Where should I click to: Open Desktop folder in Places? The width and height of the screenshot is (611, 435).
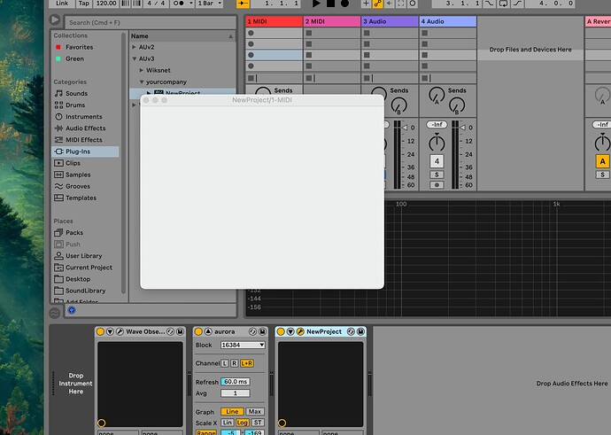coord(78,279)
